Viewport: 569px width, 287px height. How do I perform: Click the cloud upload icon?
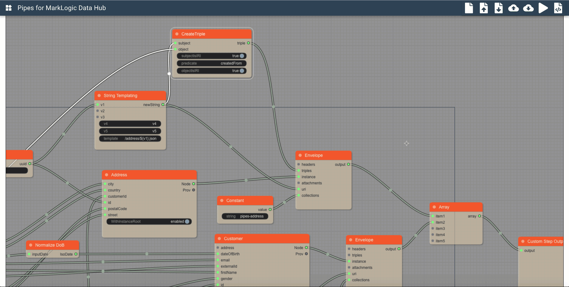(x=513, y=8)
